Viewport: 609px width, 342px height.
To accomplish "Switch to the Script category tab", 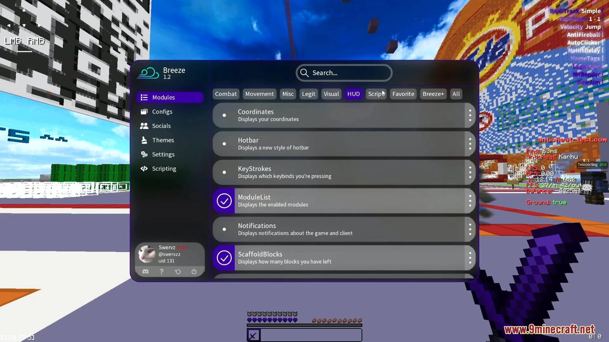I will (376, 94).
